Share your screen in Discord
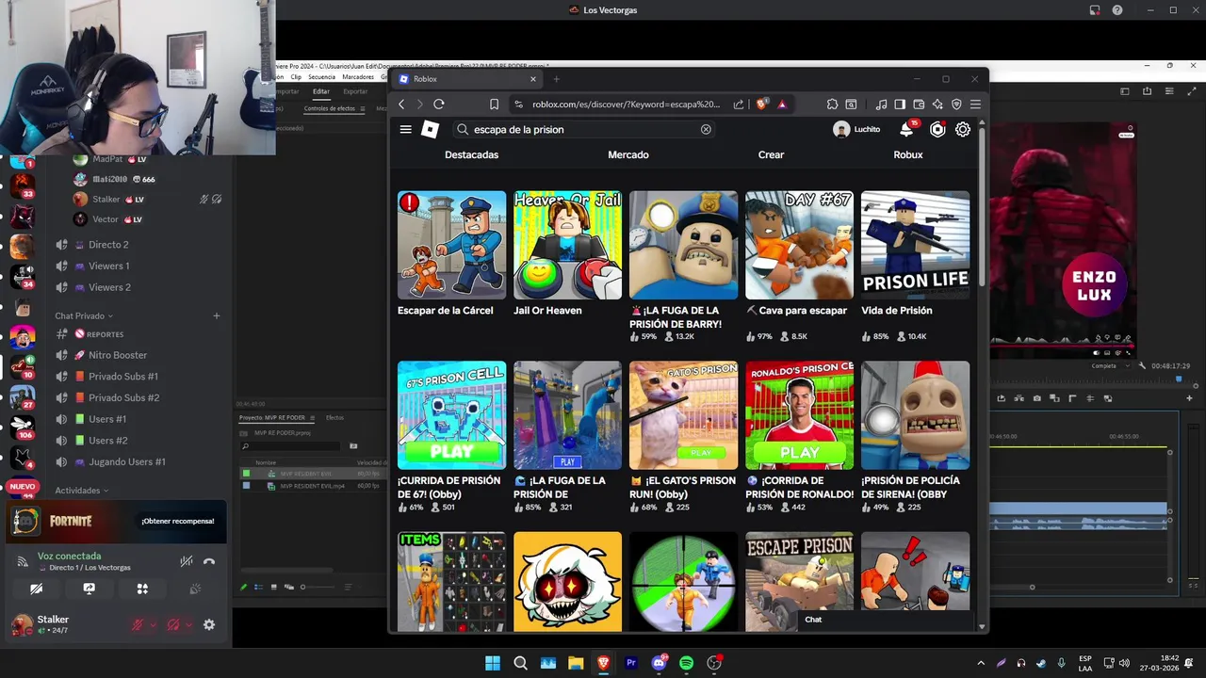The width and height of the screenshot is (1206, 678). (x=90, y=589)
